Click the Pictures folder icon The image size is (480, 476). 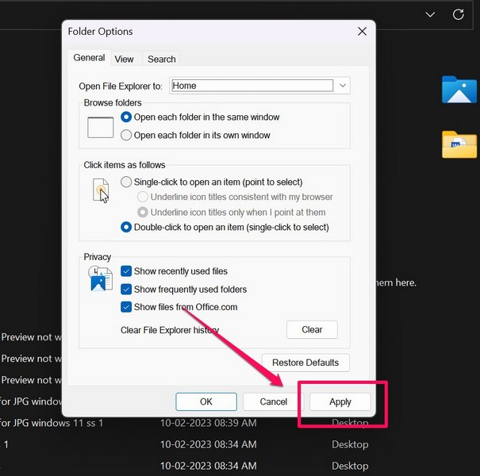pyautogui.click(x=459, y=90)
